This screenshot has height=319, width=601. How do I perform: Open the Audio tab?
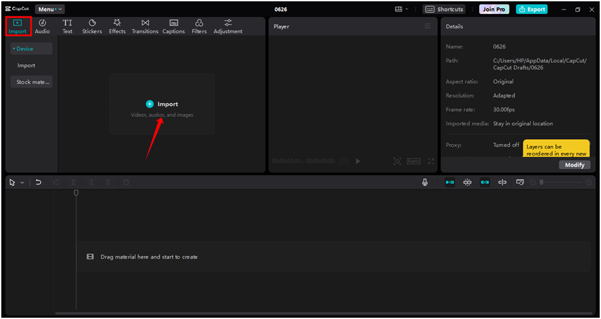click(x=42, y=27)
